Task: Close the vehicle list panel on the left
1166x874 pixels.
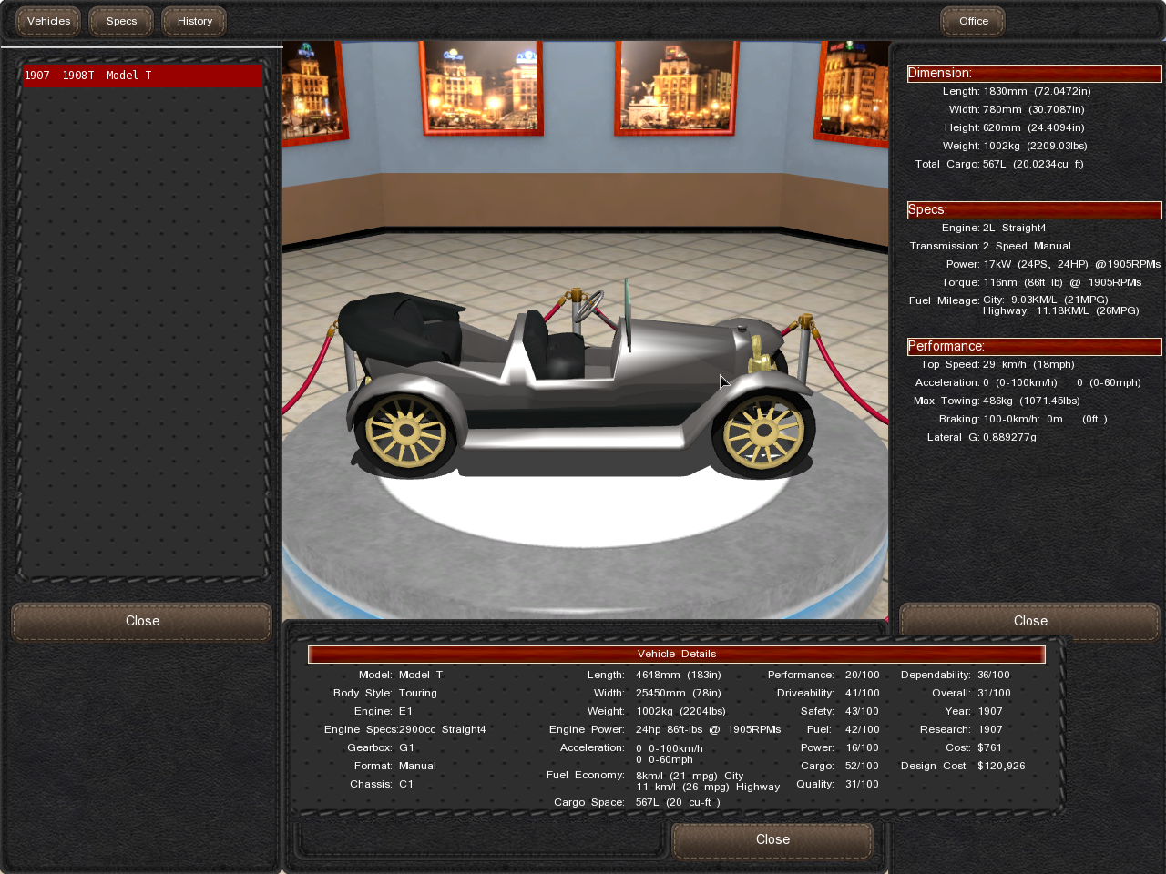Action: pos(142,621)
